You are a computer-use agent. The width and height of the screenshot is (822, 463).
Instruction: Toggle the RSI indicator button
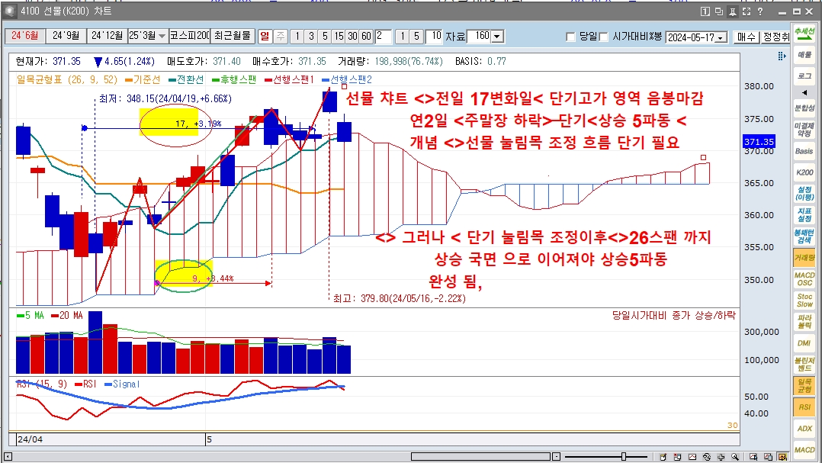tap(804, 407)
